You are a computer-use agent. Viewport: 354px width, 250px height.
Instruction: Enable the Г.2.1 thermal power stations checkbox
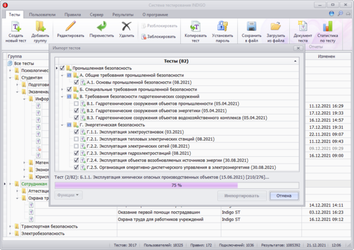(76, 139)
